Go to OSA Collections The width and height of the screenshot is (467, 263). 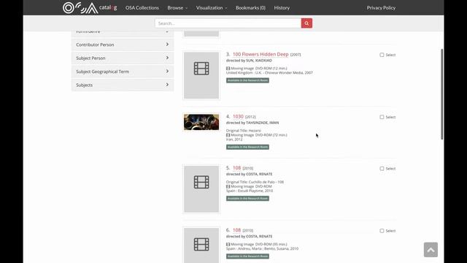pyautogui.click(x=142, y=8)
